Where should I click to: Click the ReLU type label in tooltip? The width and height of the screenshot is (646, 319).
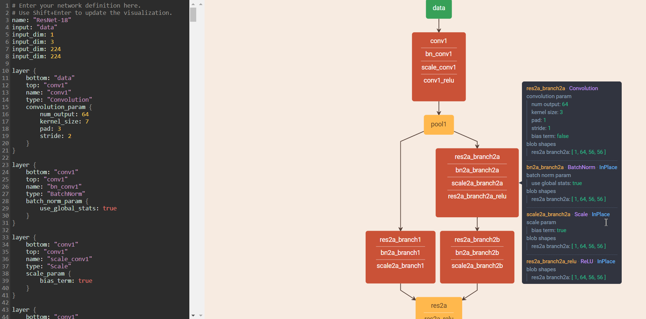tap(587, 261)
